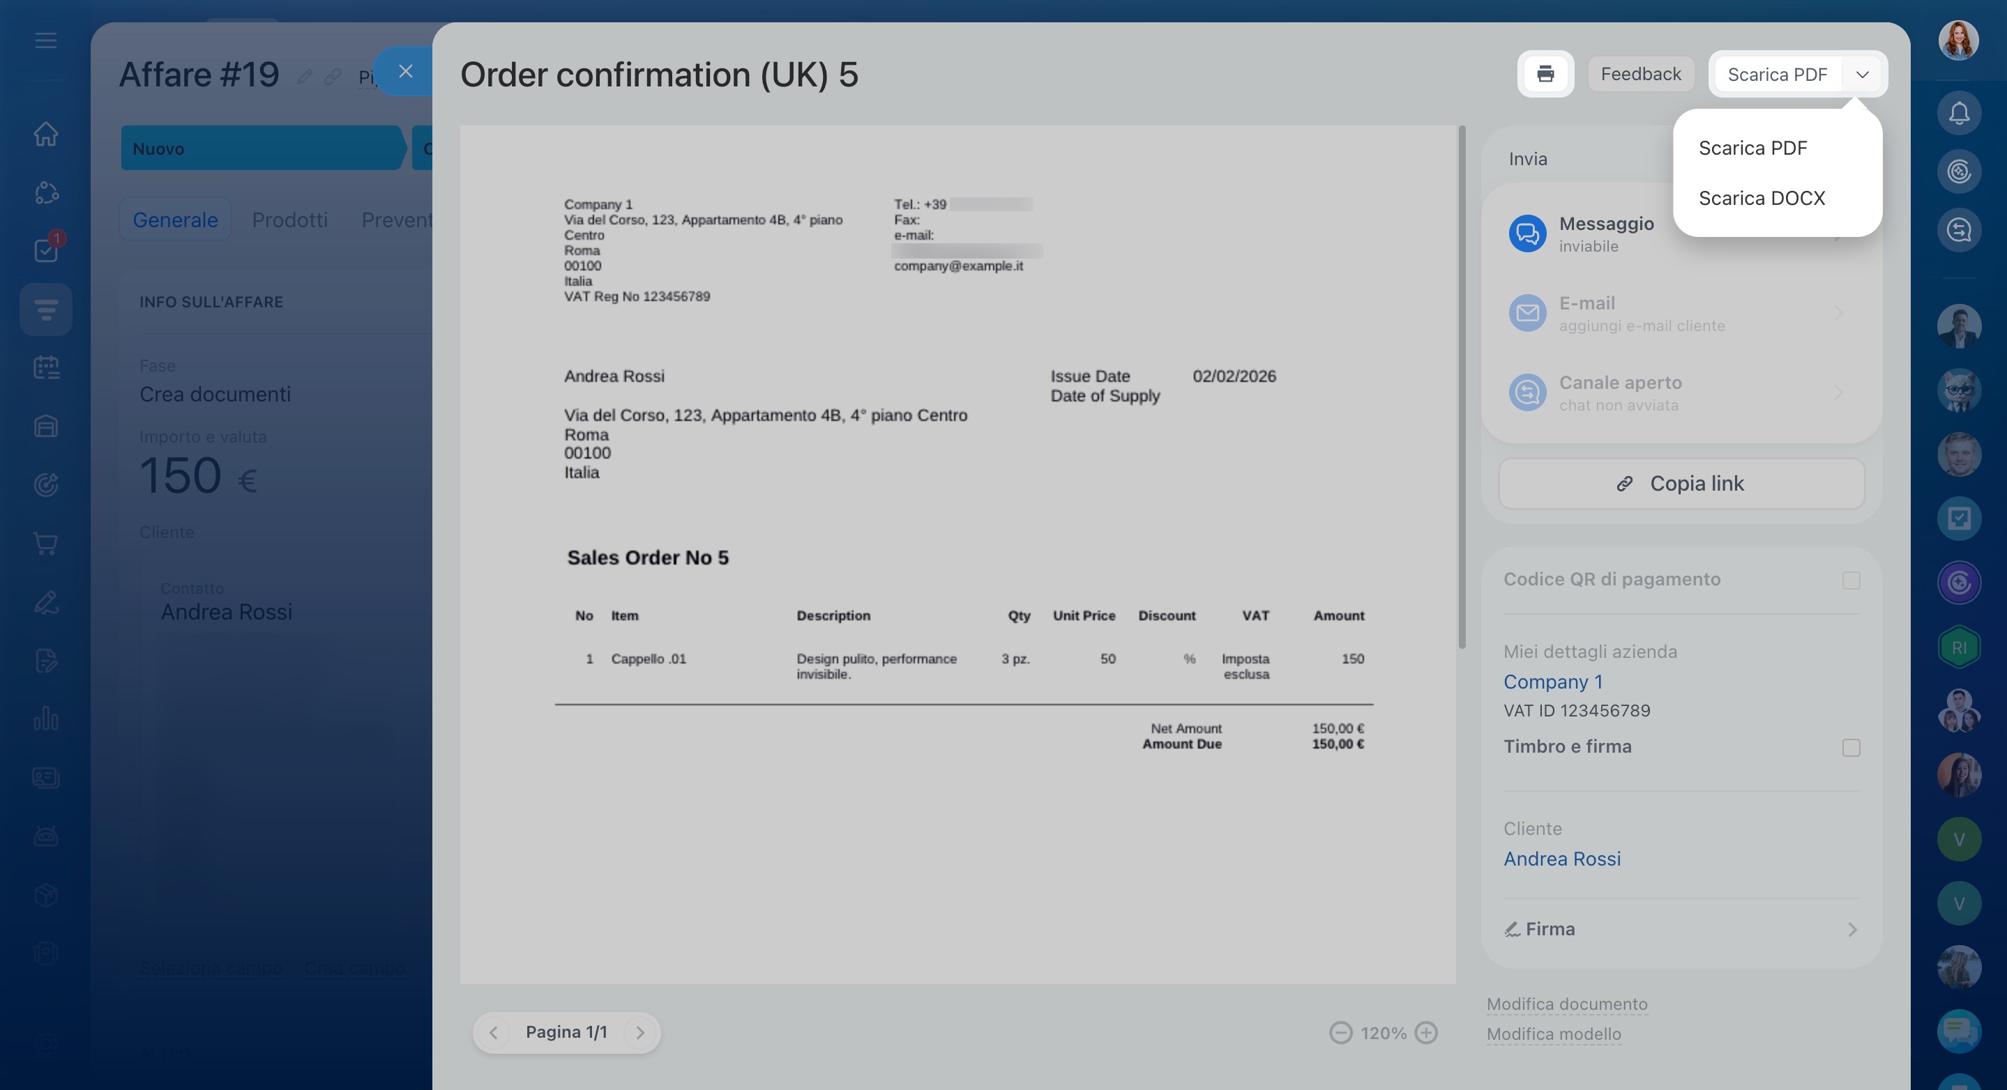The image size is (2007, 1090).
Task: Zoom out with the minus icon
Action: (x=1340, y=1032)
